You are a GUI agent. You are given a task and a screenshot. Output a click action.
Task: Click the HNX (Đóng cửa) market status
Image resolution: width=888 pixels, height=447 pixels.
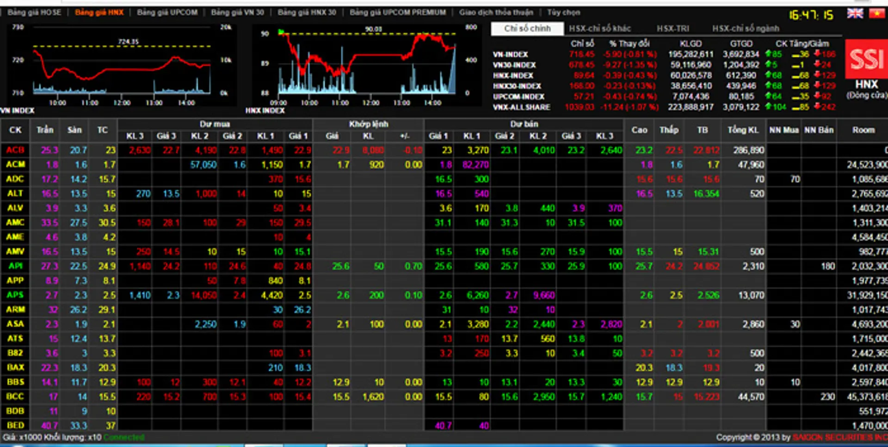coord(867,89)
